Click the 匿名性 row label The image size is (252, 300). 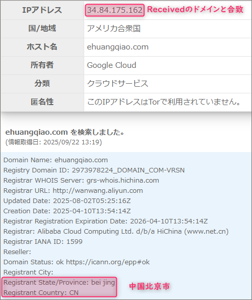tap(42, 102)
